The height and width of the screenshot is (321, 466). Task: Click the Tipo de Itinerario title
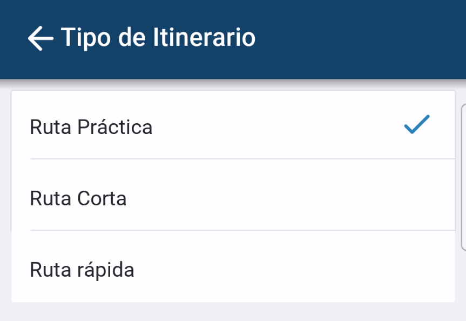click(x=158, y=38)
